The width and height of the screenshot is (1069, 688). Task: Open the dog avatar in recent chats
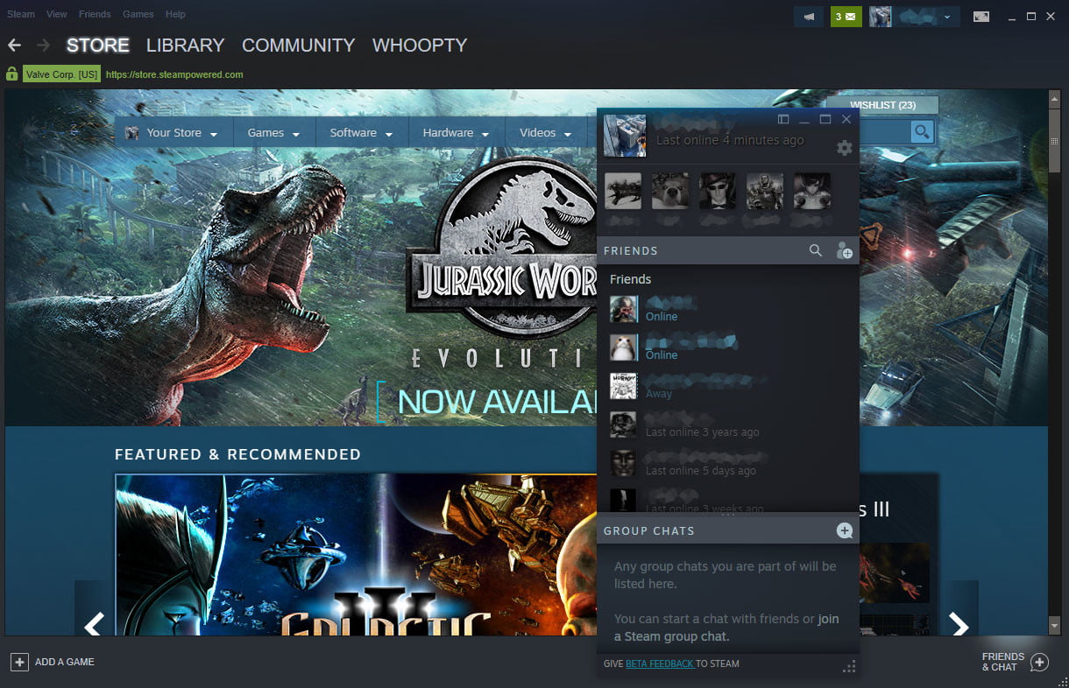click(670, 191)
